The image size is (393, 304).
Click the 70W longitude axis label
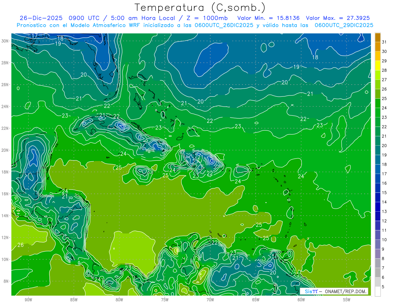[x=210, y=300]
